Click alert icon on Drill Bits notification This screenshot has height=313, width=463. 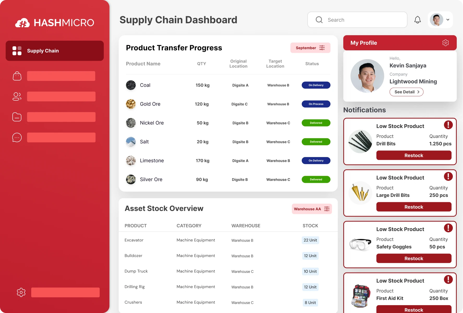(x=448, y=125)
